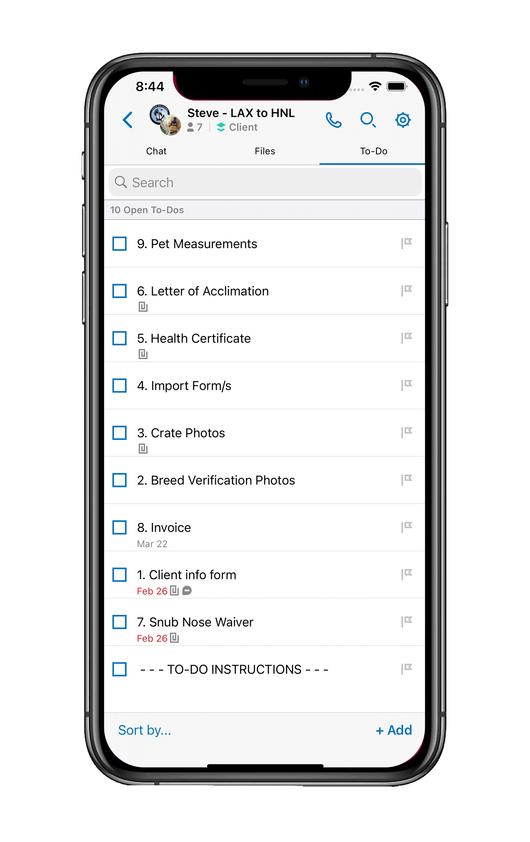Click attachment icon under Crate Photos
530x842 pixels.
point(143,448)
